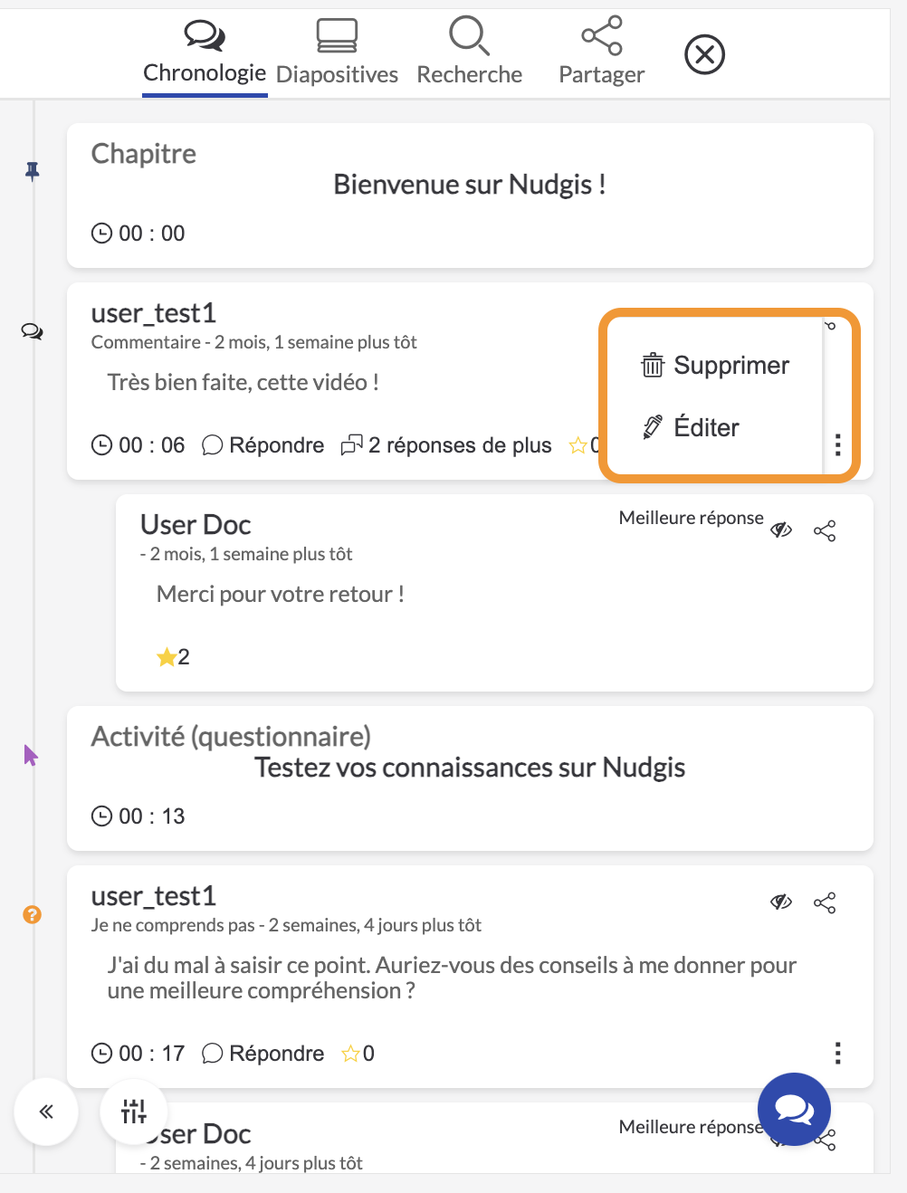Collapse the three-dot menu of first comment
This screenshot has height=1193, width=907.
[x=837, y=444]
